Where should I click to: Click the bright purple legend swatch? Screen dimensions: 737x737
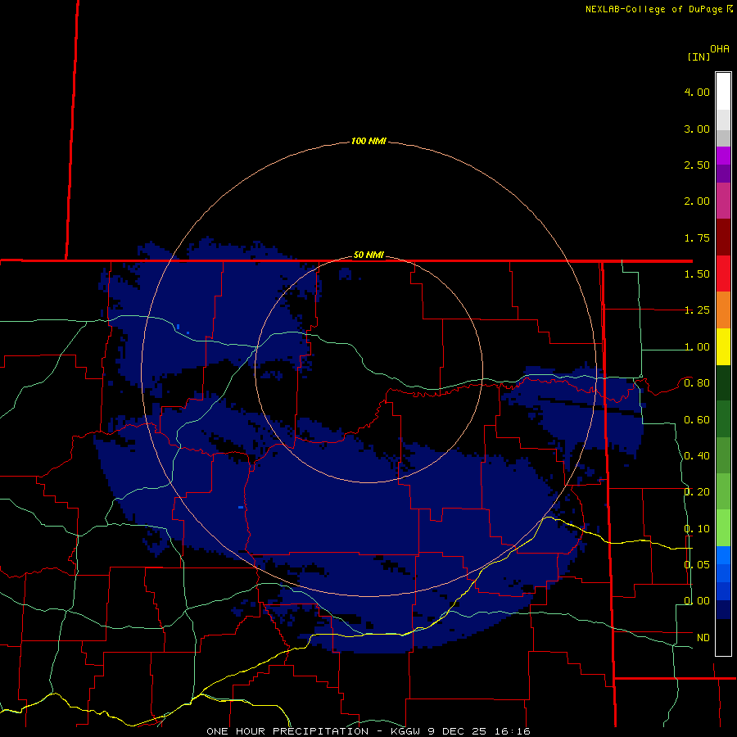click(723, 156)
